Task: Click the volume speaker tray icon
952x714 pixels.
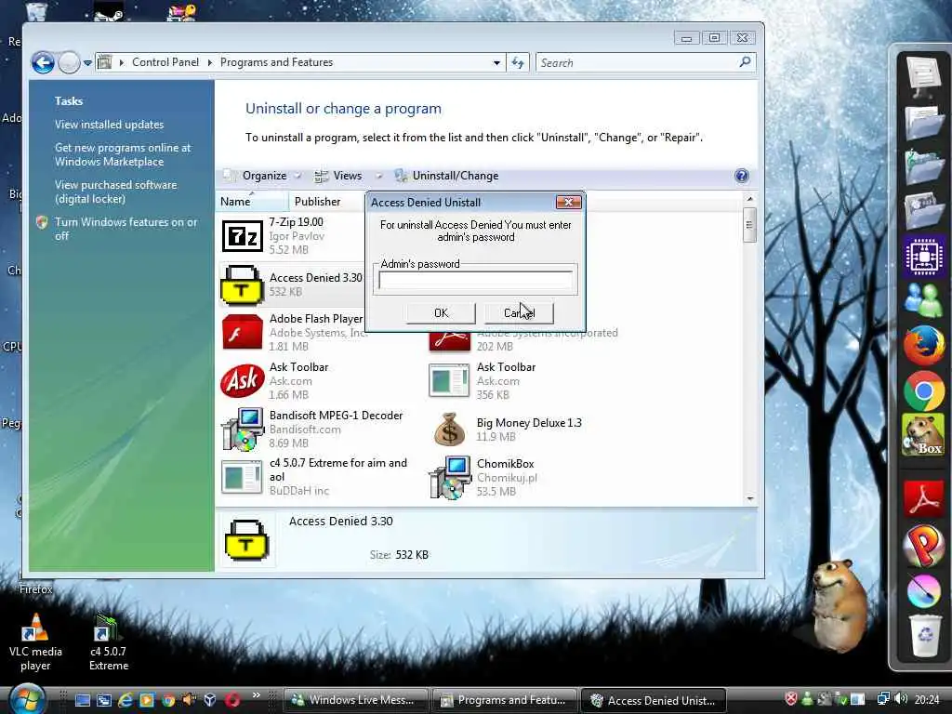Action: tap(901, 699)
